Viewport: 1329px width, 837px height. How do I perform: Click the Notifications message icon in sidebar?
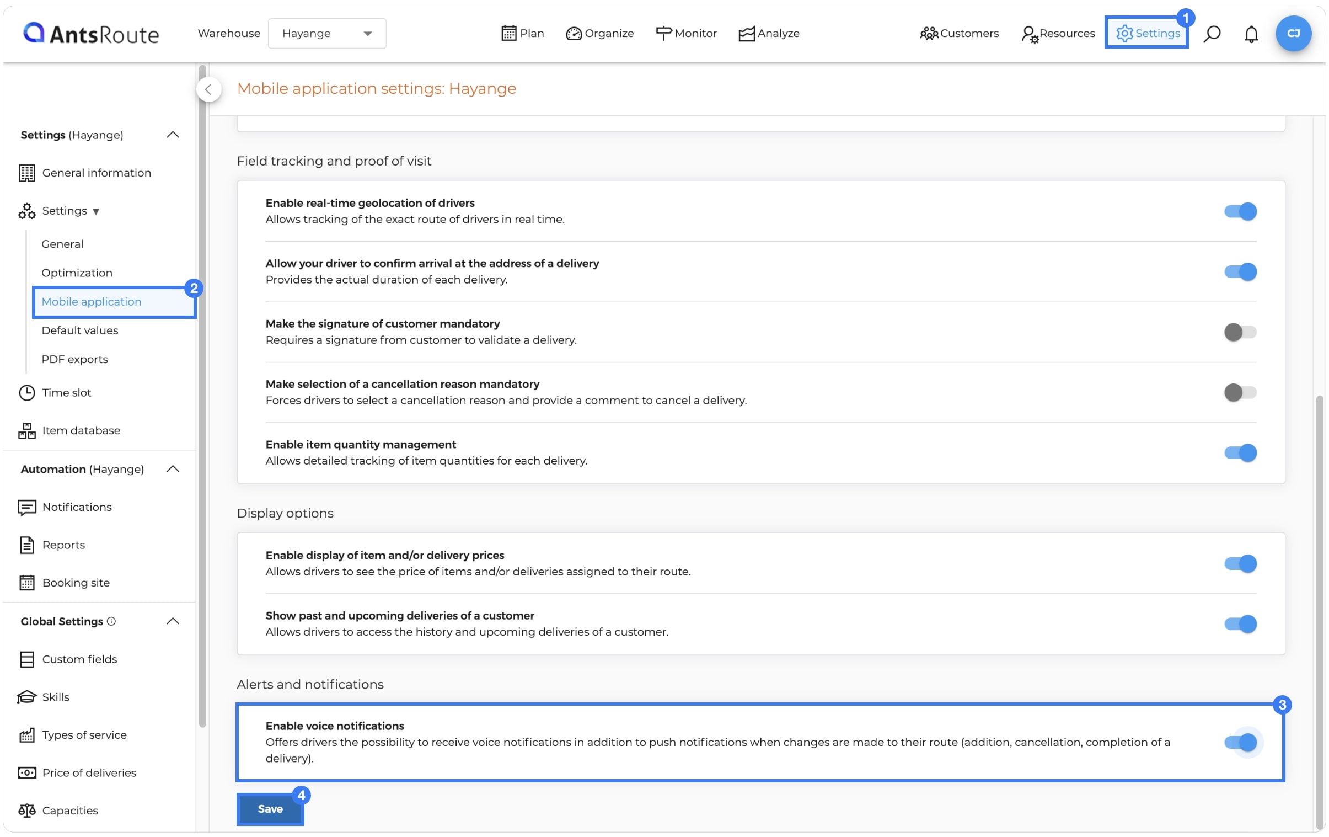pos(26,508)
